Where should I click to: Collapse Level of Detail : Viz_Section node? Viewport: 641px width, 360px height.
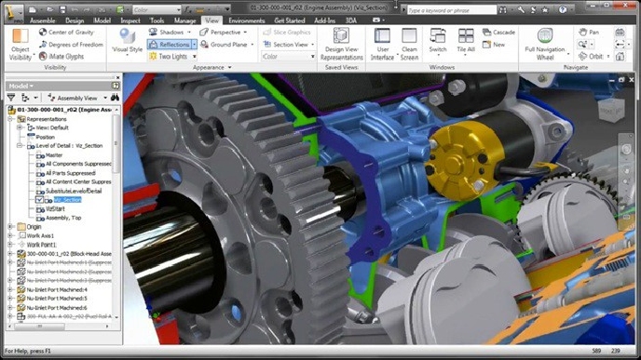click(20, 146)
